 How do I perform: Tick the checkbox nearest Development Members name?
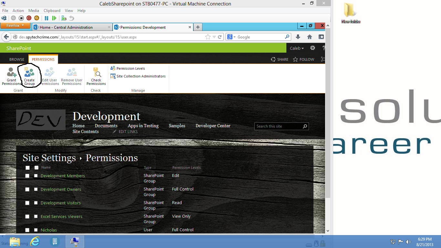tap(36, 176)
